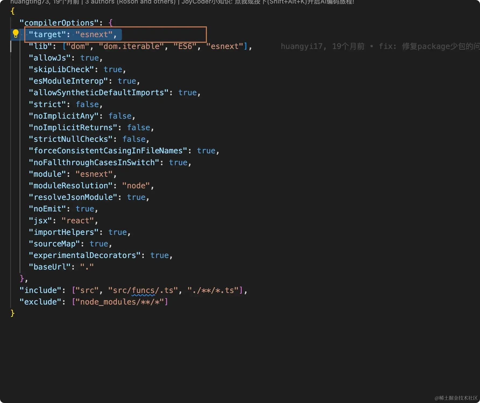Click the yellow lightbulb quick-fix icon
480x403 pixels.
tap(16, 34)
